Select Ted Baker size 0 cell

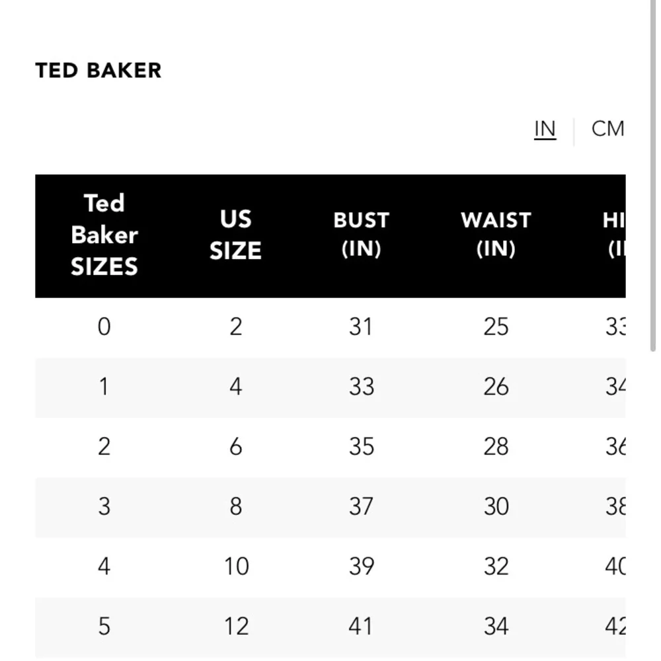104,327
